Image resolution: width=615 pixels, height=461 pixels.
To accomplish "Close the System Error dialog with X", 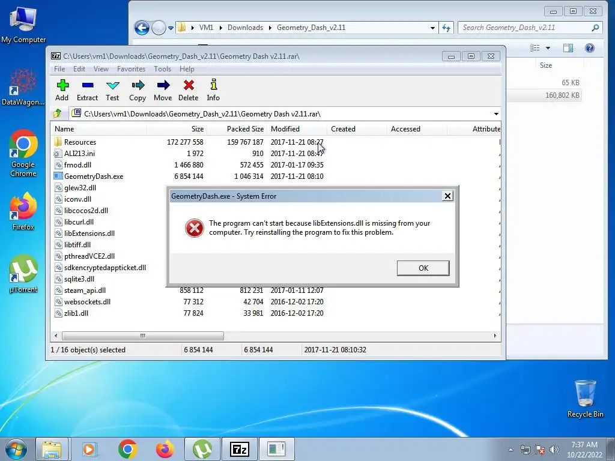I will click(x=447, y=196).
